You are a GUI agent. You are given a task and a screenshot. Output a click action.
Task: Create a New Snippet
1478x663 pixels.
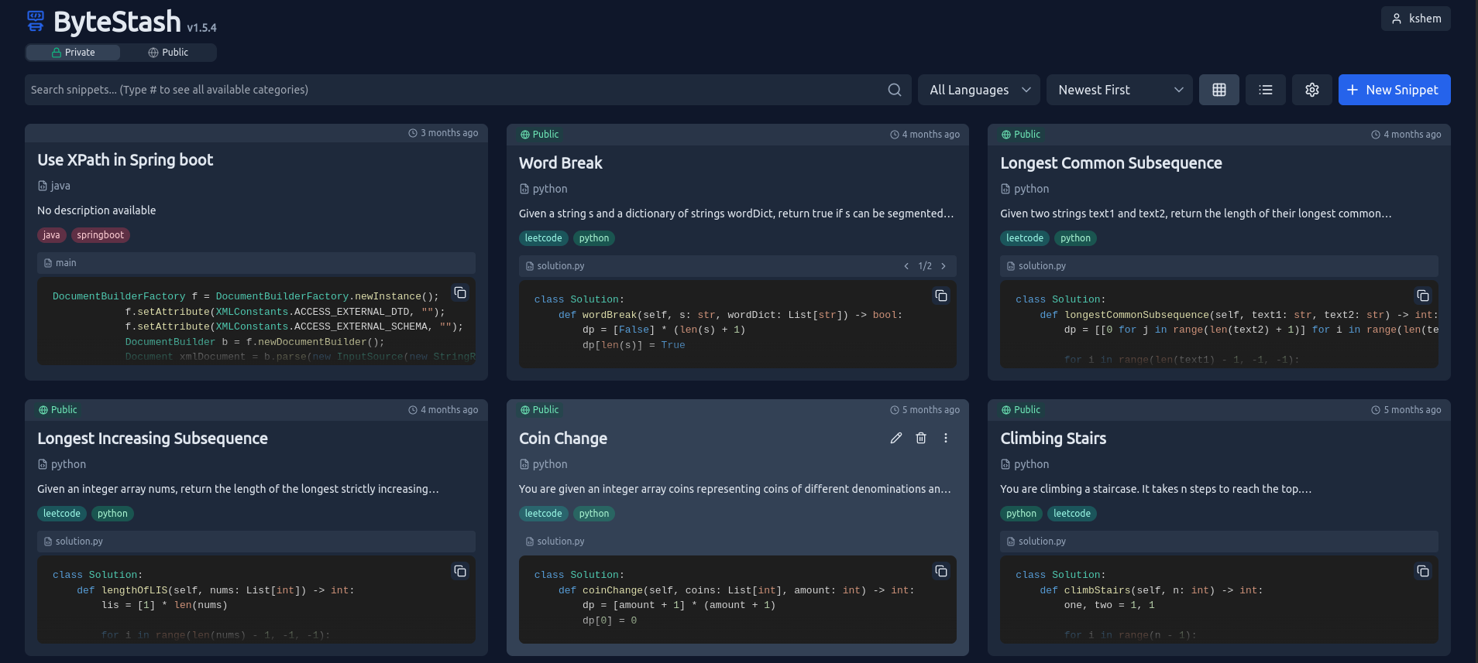[x=1394, y=90]
